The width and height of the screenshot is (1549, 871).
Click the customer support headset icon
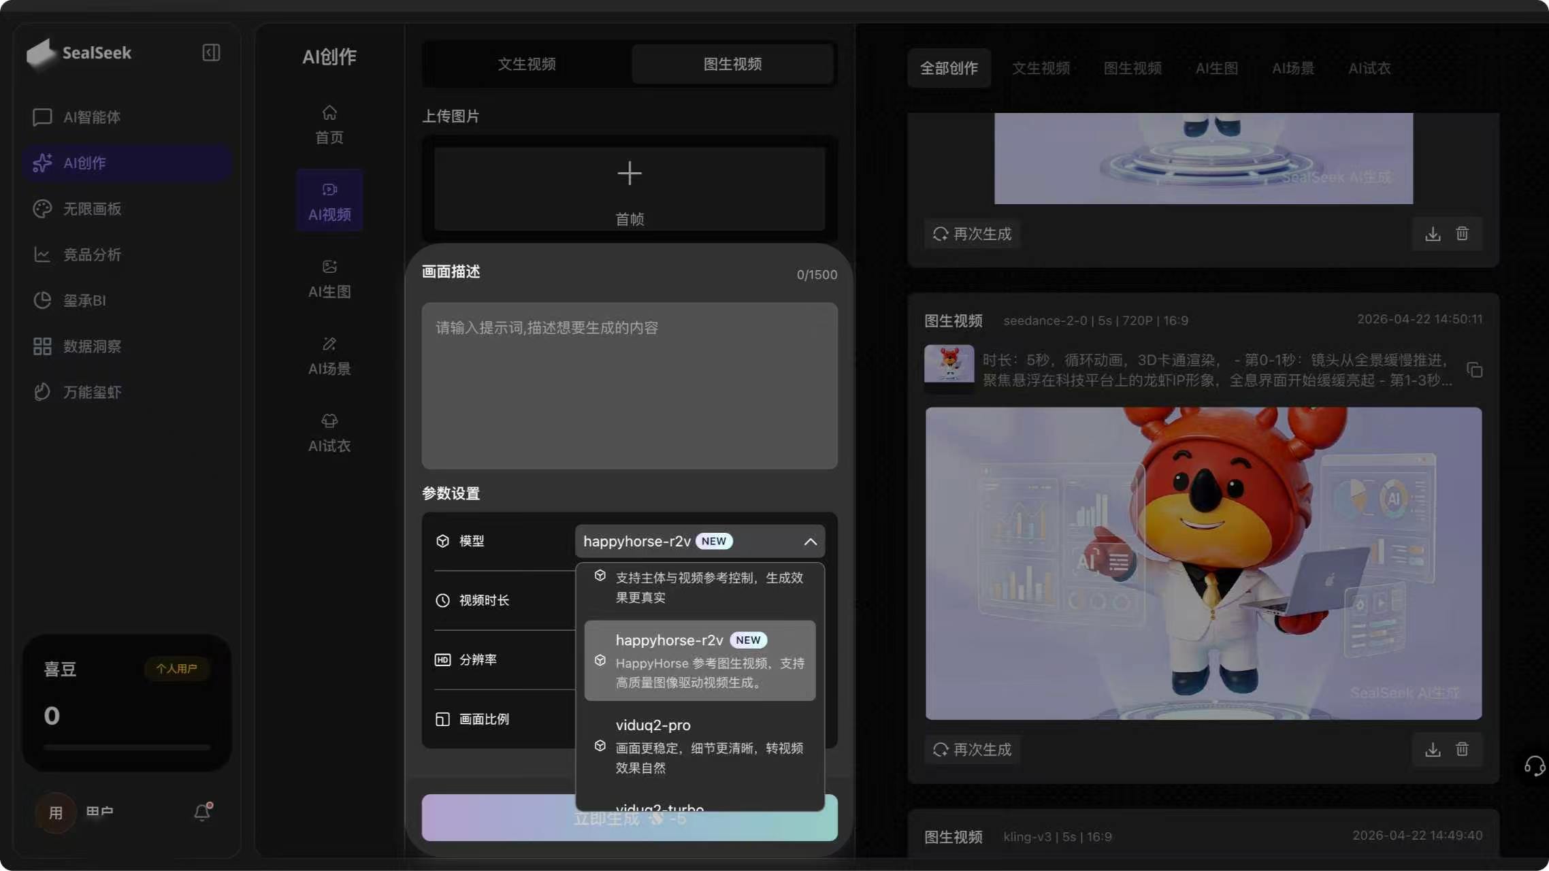click(1534, 766)
